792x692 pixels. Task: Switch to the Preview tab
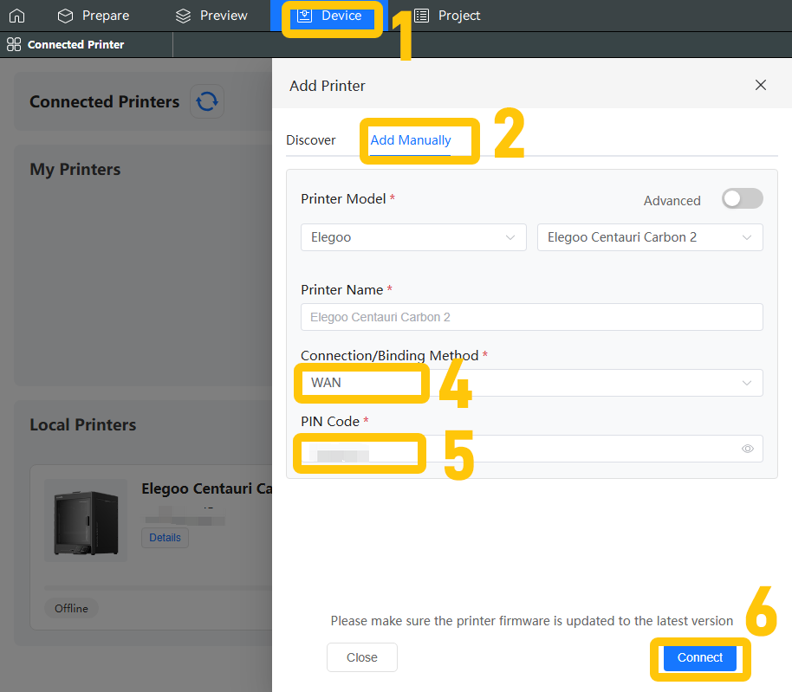tap(211, 16)
